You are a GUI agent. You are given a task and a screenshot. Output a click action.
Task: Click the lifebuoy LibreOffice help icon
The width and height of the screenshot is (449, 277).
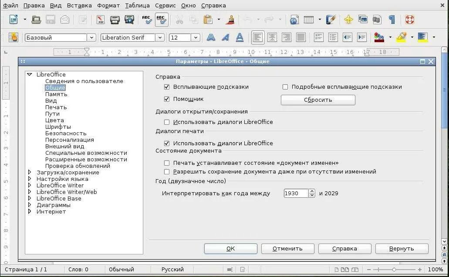tap(410, 20)
